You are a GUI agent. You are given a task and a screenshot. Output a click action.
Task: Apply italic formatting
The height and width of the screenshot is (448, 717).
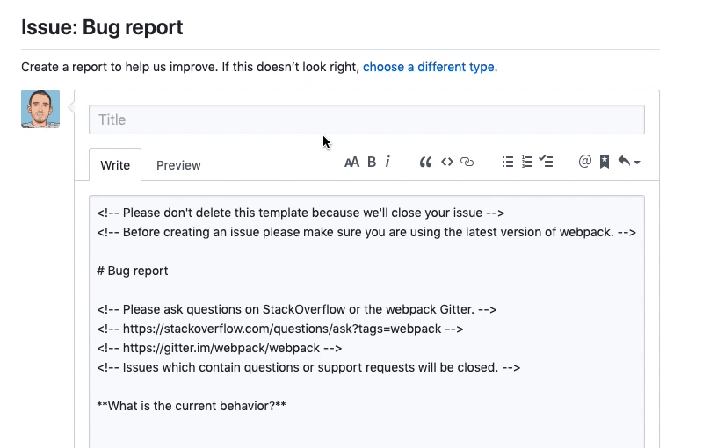coord(387,162)
